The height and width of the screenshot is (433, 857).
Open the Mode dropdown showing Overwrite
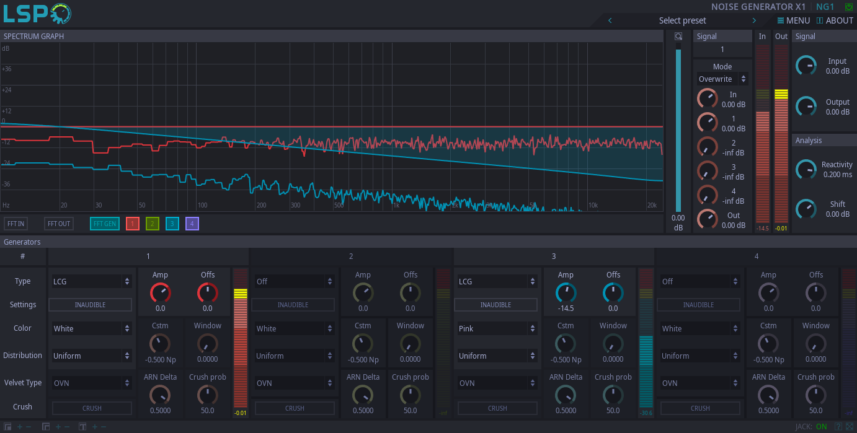coord(722,79)
